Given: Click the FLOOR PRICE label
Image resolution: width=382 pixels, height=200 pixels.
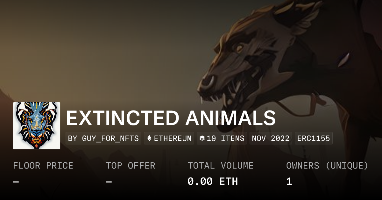Looking at the screenshot, I should coord(43,166).
